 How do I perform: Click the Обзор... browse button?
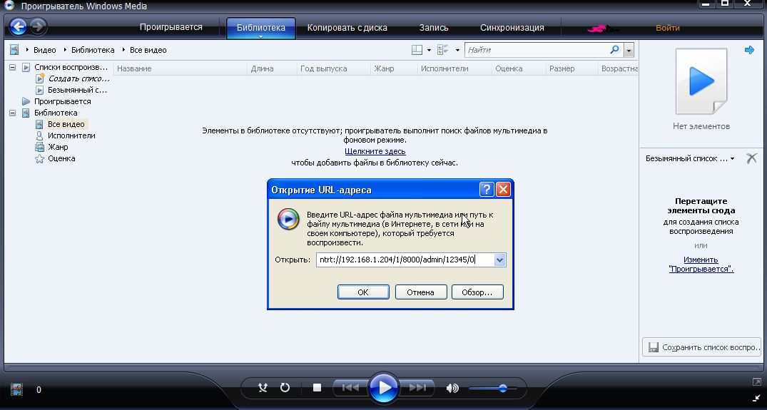click(x=477, y=292)
